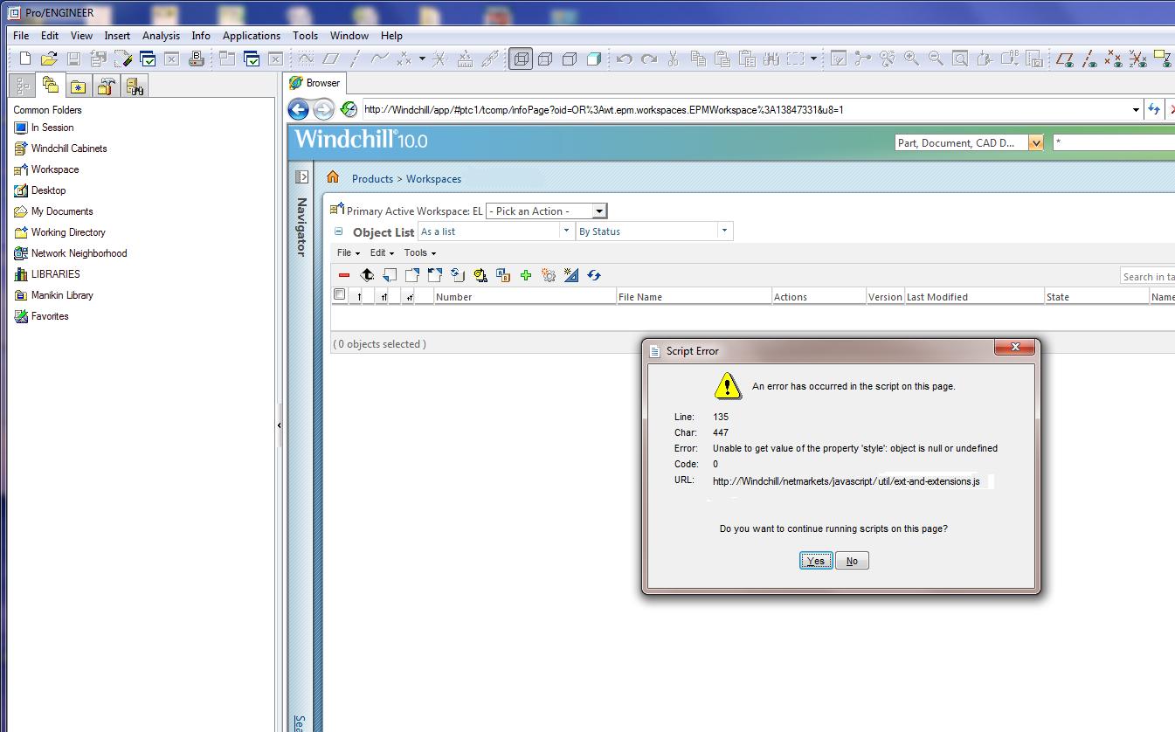Open the URL address bar dropdown arrow
1175x732 pixels.
click(1136, 109)
